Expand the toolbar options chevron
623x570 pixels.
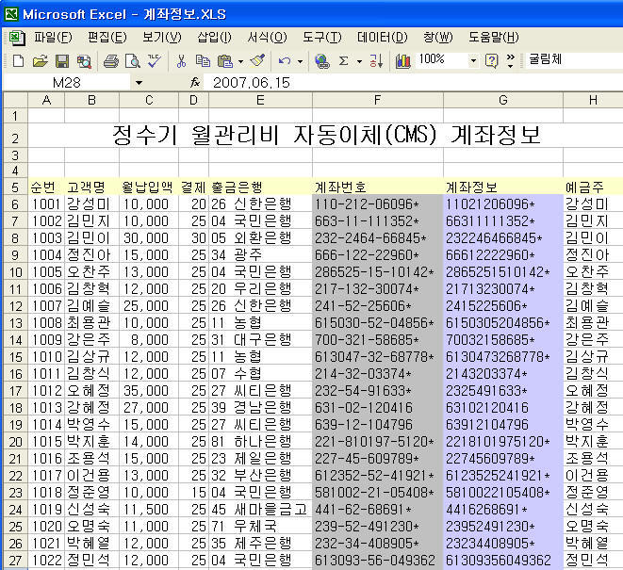tap(511, 61)
